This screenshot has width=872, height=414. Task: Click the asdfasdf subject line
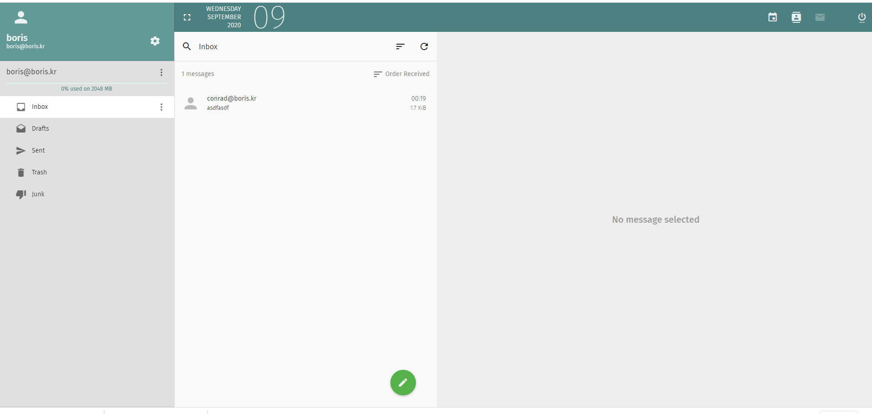(218, 108)
